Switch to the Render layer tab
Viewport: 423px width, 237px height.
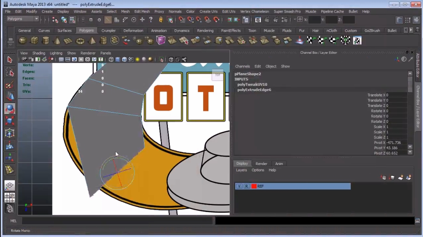pos(261,163)
